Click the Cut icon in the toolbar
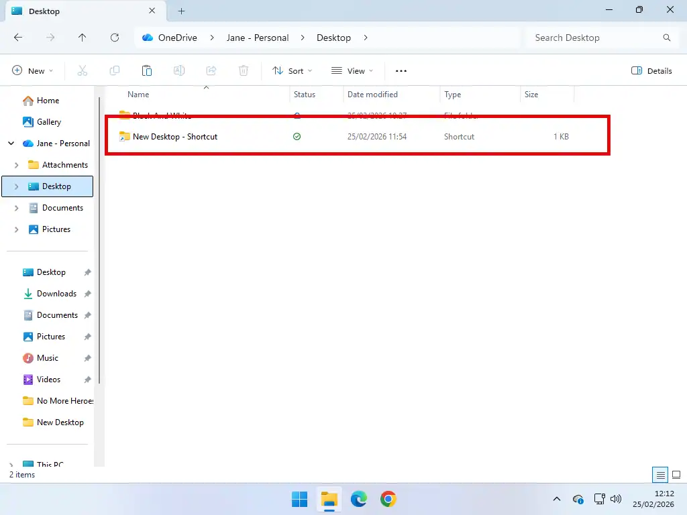Screen dimensions: 687x515 [82, 70]
